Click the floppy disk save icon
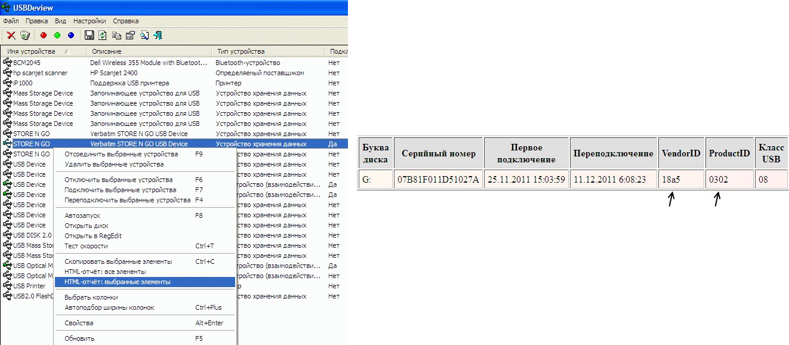The height and width of the screenshot is (345, 789). (90, 35)
